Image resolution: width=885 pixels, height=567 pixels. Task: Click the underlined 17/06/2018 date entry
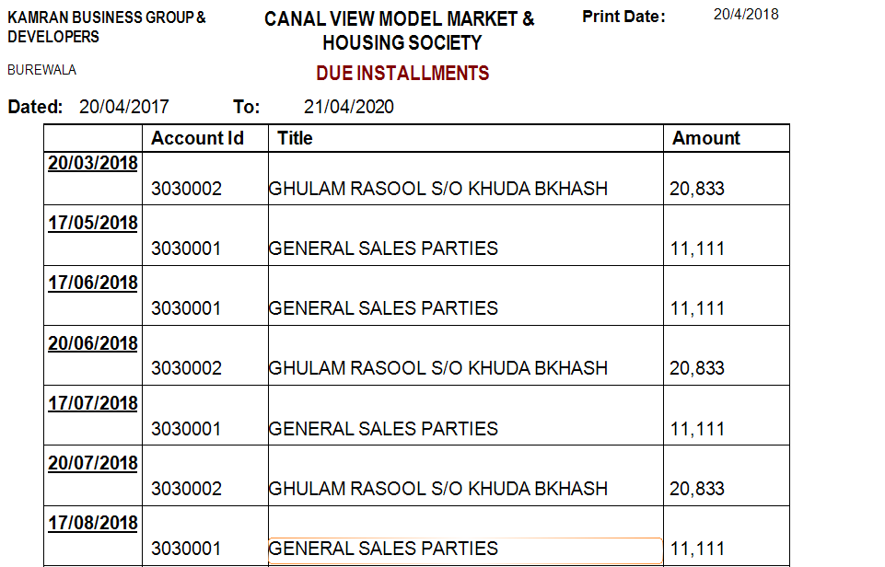point(92,283)
